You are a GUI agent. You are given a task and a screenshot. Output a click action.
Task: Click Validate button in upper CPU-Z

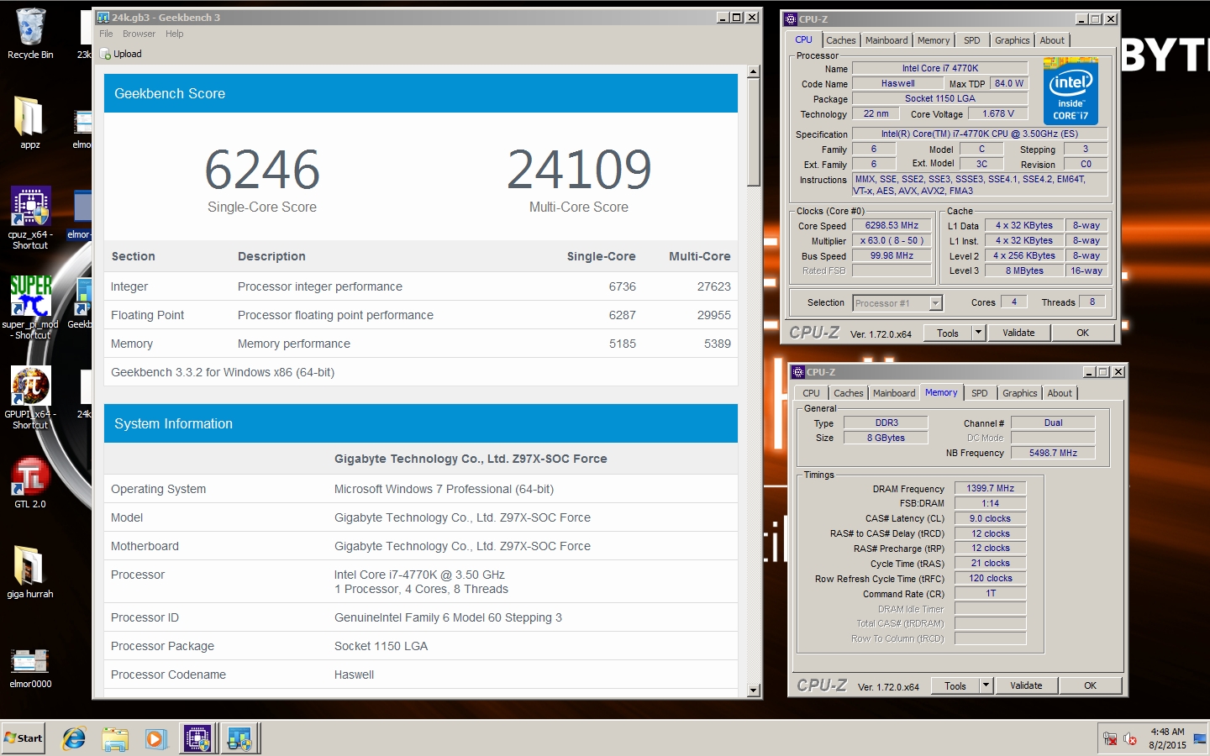coord(1018,333)
